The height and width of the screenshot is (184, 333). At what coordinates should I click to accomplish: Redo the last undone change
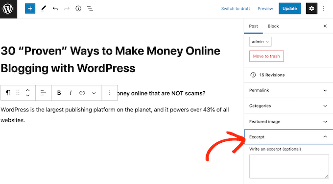(x=67, y=8)
